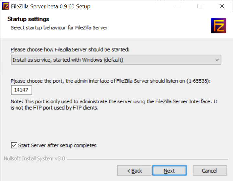
Task: Expand the dropdown using its chevron arrow
Action: point(217,60)
